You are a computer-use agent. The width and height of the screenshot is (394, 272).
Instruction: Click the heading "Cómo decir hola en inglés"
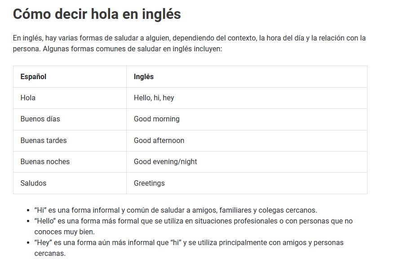tap(97, 14)
